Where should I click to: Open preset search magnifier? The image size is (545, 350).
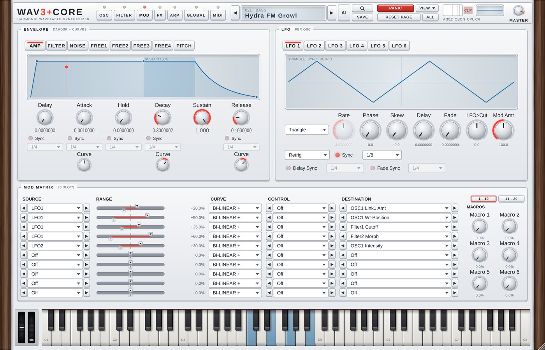click(362, 8)
